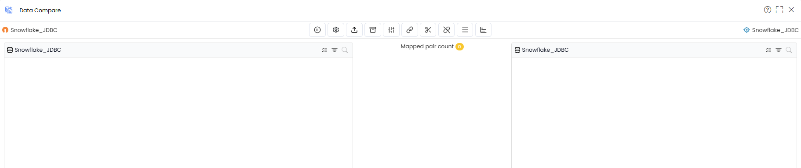This screenshot has width=801, height=168.
Task: Click the pause icon in the toolbar
Action: click(317, 30)
